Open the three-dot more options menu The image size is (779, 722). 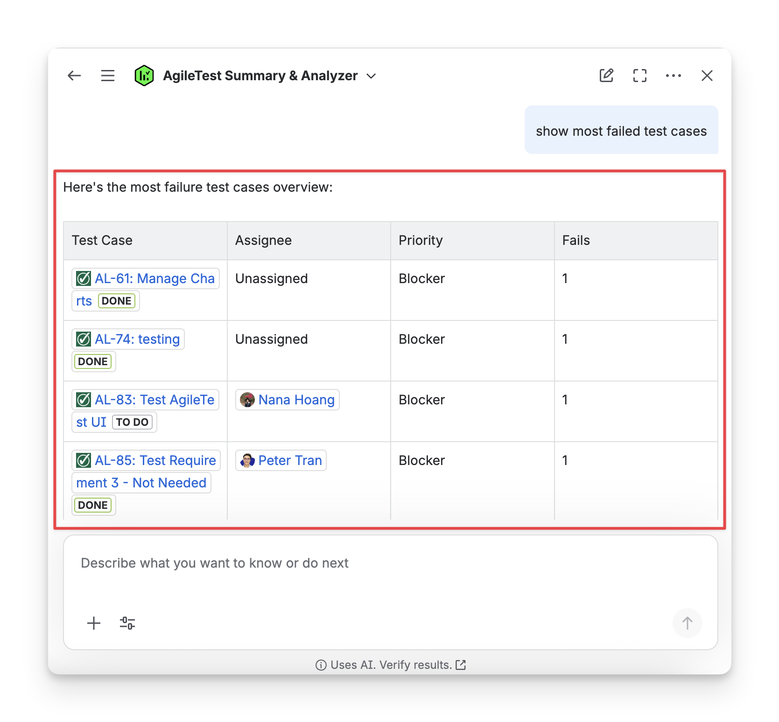point(673,76)
